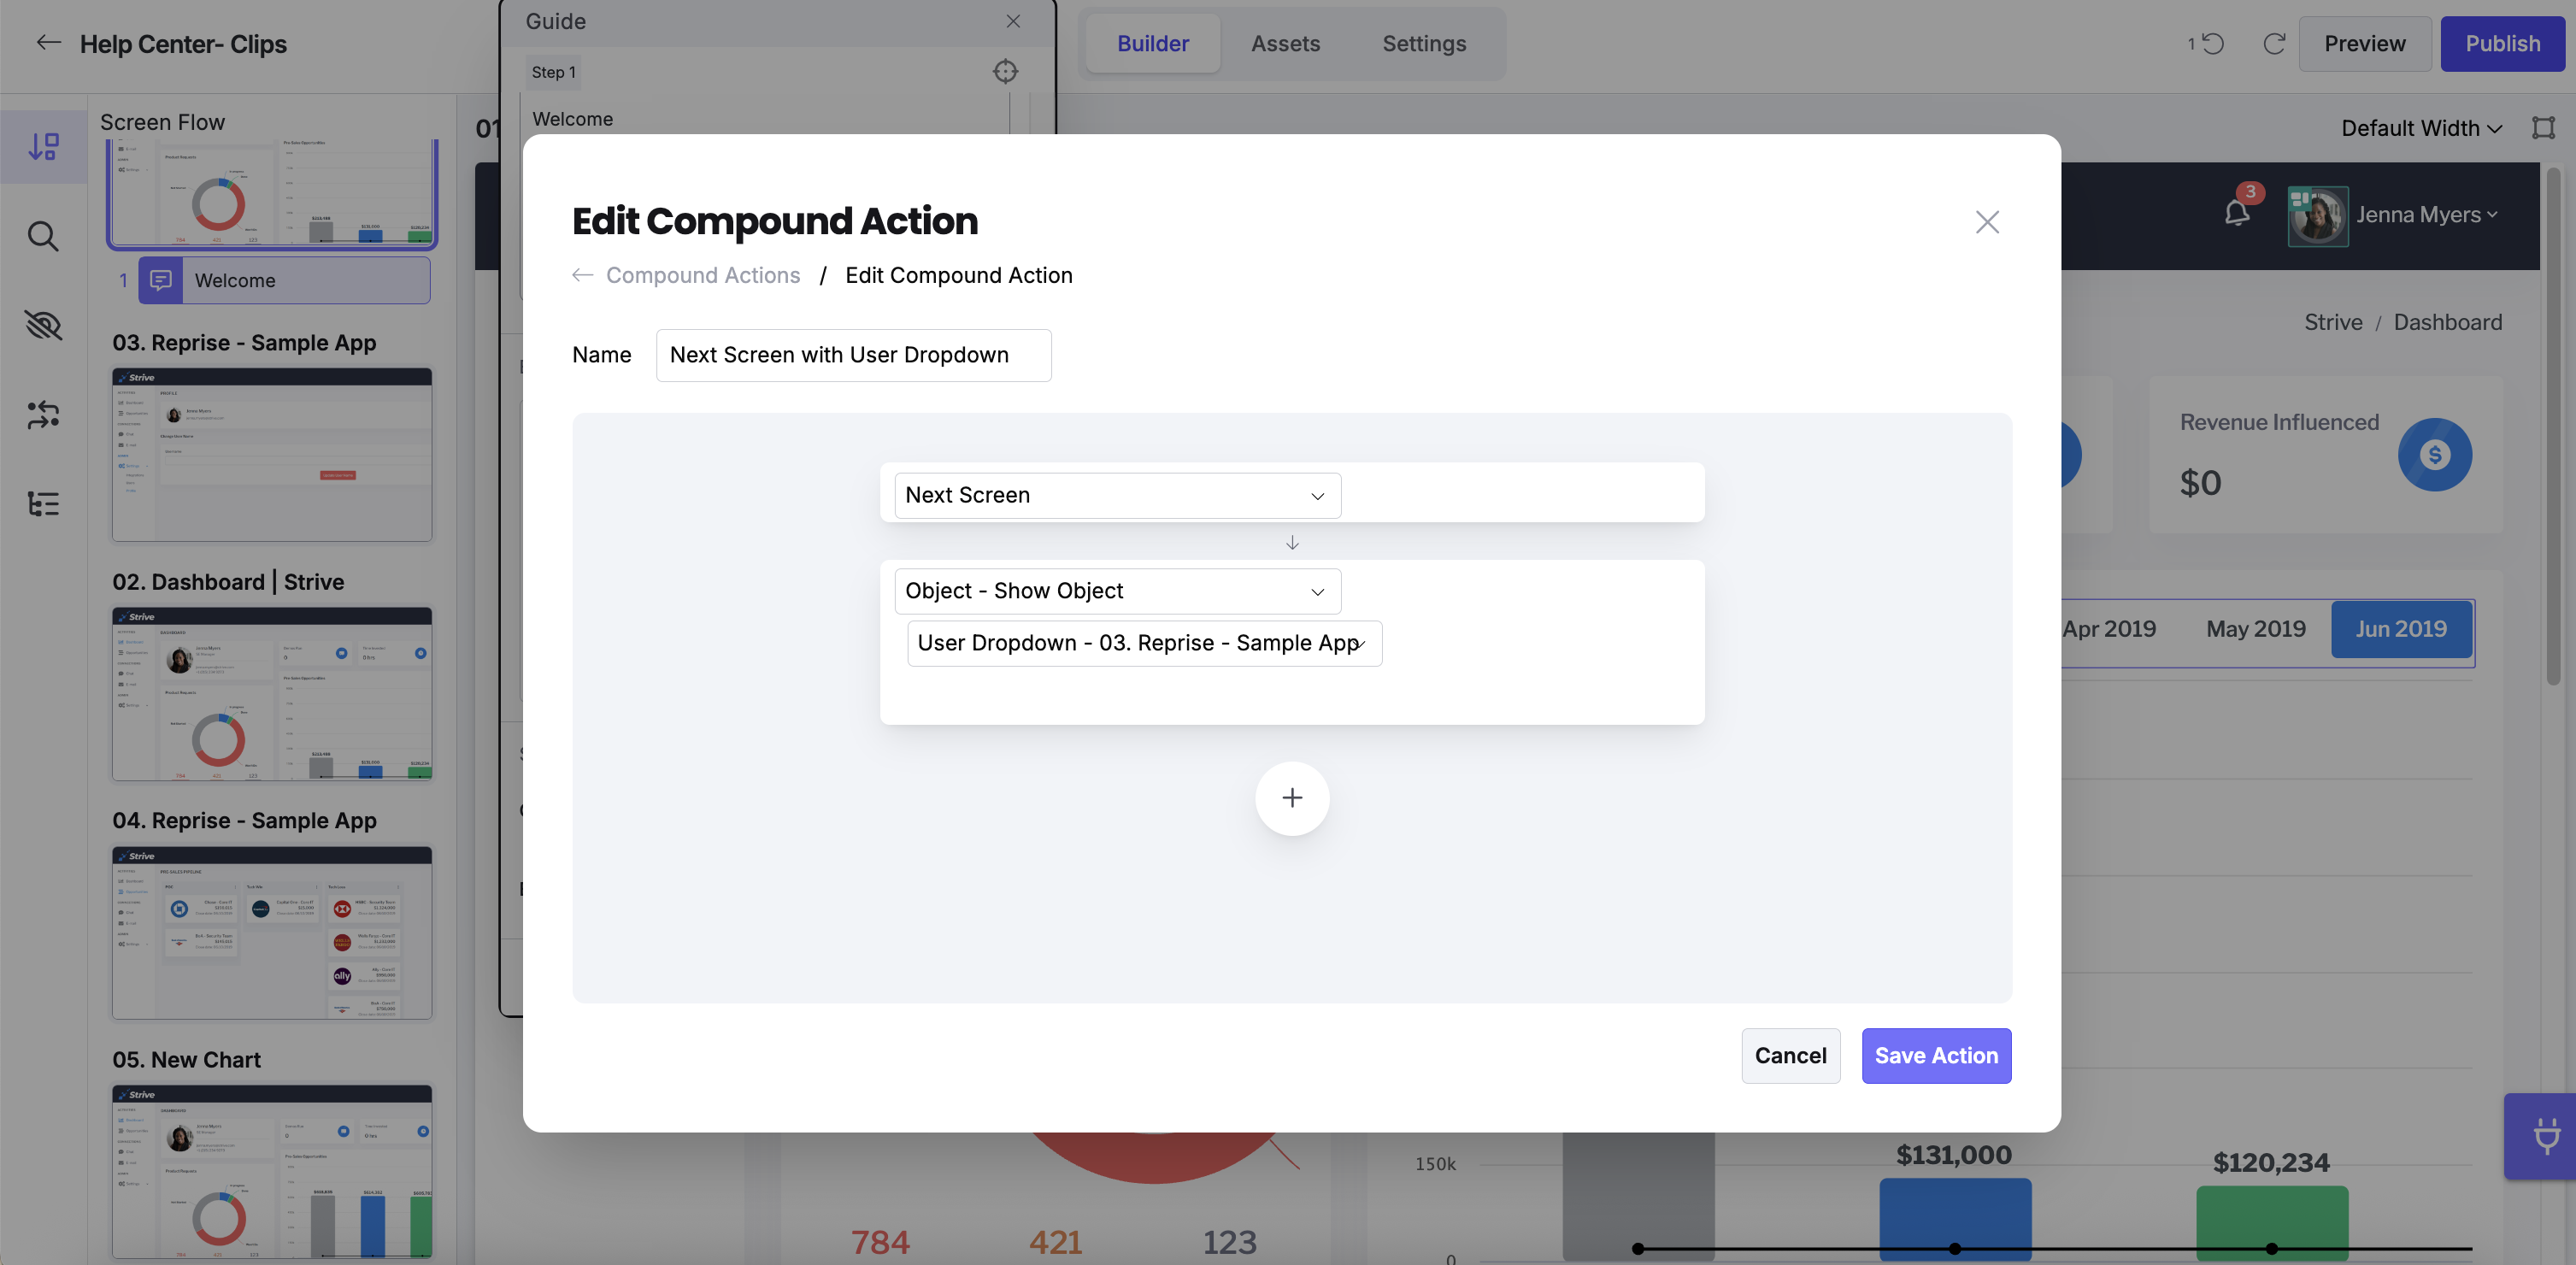Viewport: 2576px width, 1265px height.
Task: Add a new action step with plus
Action: 1292,797
